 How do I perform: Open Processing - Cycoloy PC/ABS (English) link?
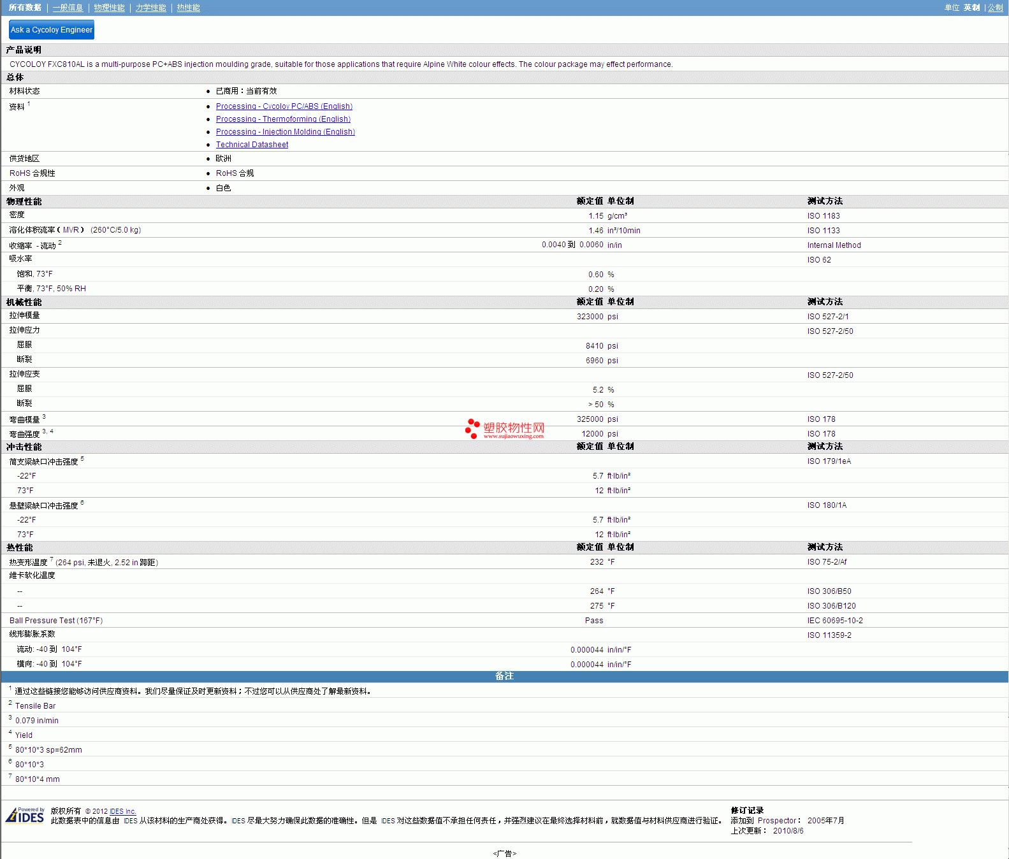point(284,106)
